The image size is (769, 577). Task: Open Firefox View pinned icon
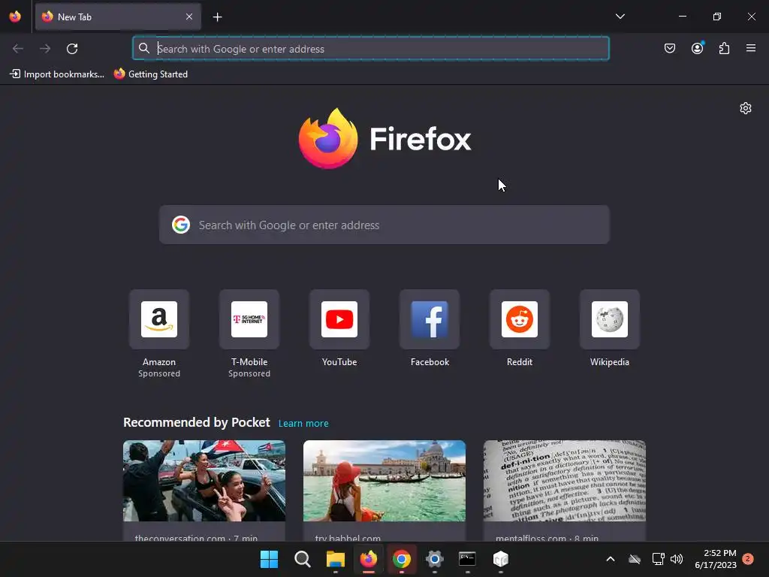click(15, 17)
